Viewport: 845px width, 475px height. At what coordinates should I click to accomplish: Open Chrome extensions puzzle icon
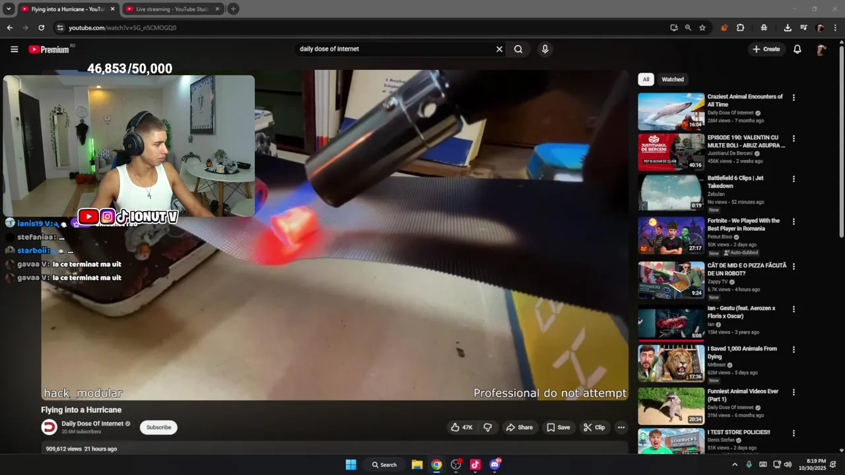[741, 28]
